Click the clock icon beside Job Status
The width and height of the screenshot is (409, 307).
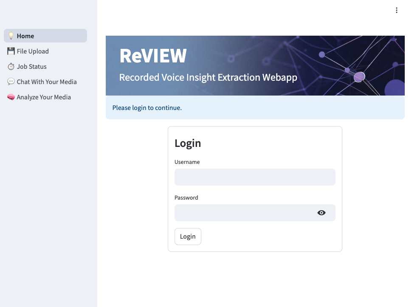11,66
